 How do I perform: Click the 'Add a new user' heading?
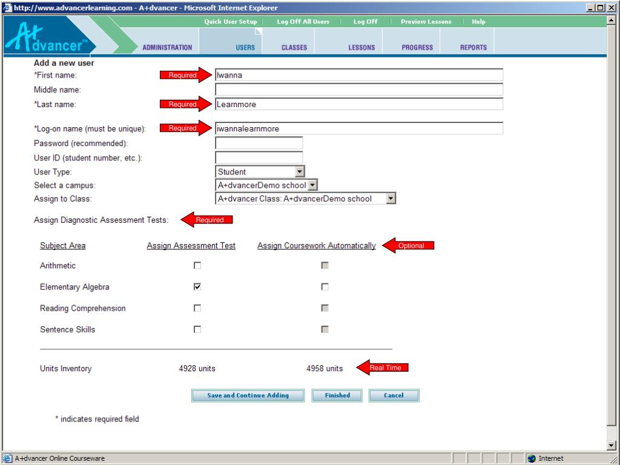64,63
